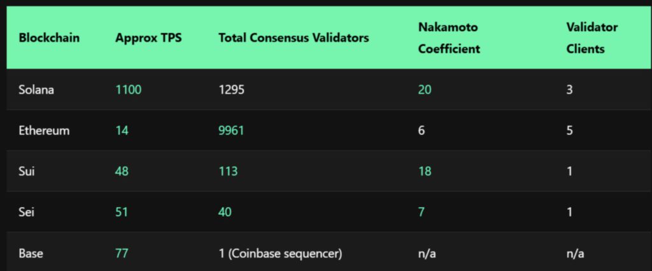Click the Total Consensus Validators header
652x271 pixels.
click(x=294, y=38)
